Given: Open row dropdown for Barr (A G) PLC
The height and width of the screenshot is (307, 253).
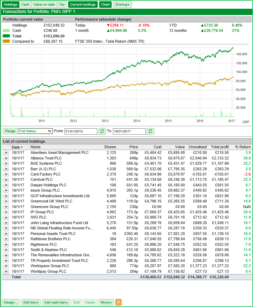Looking at the screenshot, I should (6, 169).
